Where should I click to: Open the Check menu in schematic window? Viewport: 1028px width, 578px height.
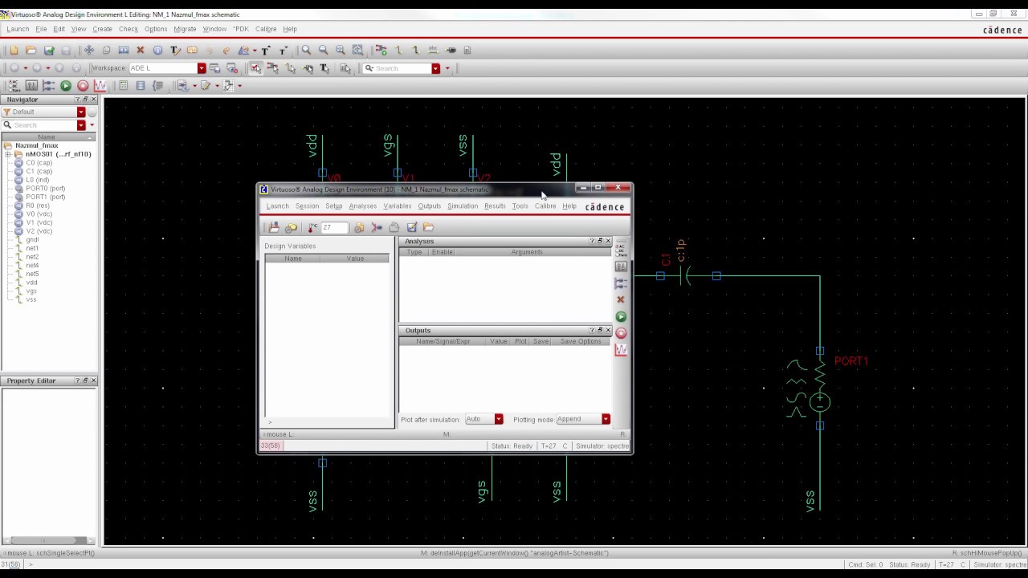pos(128,29)
